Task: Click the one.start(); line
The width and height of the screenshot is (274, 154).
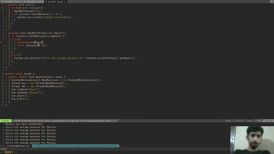Action: click(20, 96)
